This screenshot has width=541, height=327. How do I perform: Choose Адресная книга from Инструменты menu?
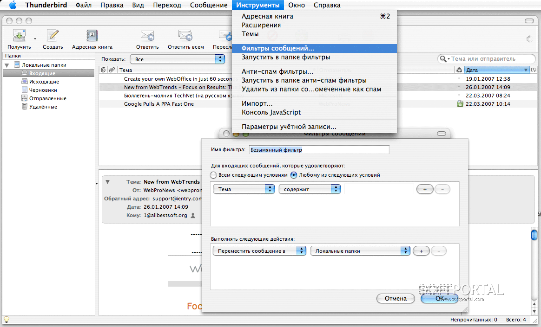(314, 16)
